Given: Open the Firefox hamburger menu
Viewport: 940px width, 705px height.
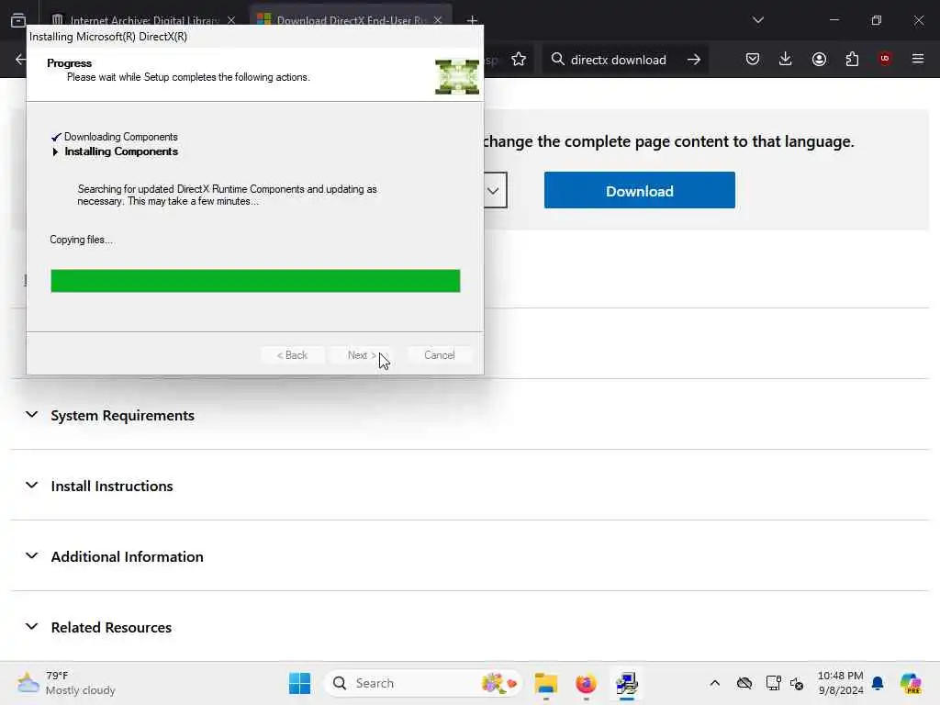Looking at the screenshot, I should (x=918, y=59).
